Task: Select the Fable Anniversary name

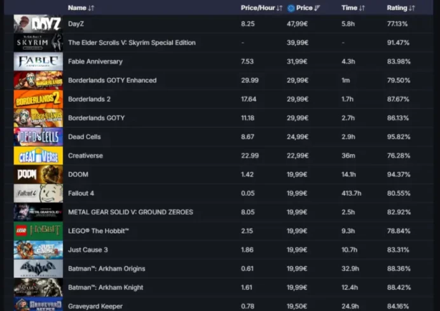Action: pyautogui.click(x=95, y=62)
